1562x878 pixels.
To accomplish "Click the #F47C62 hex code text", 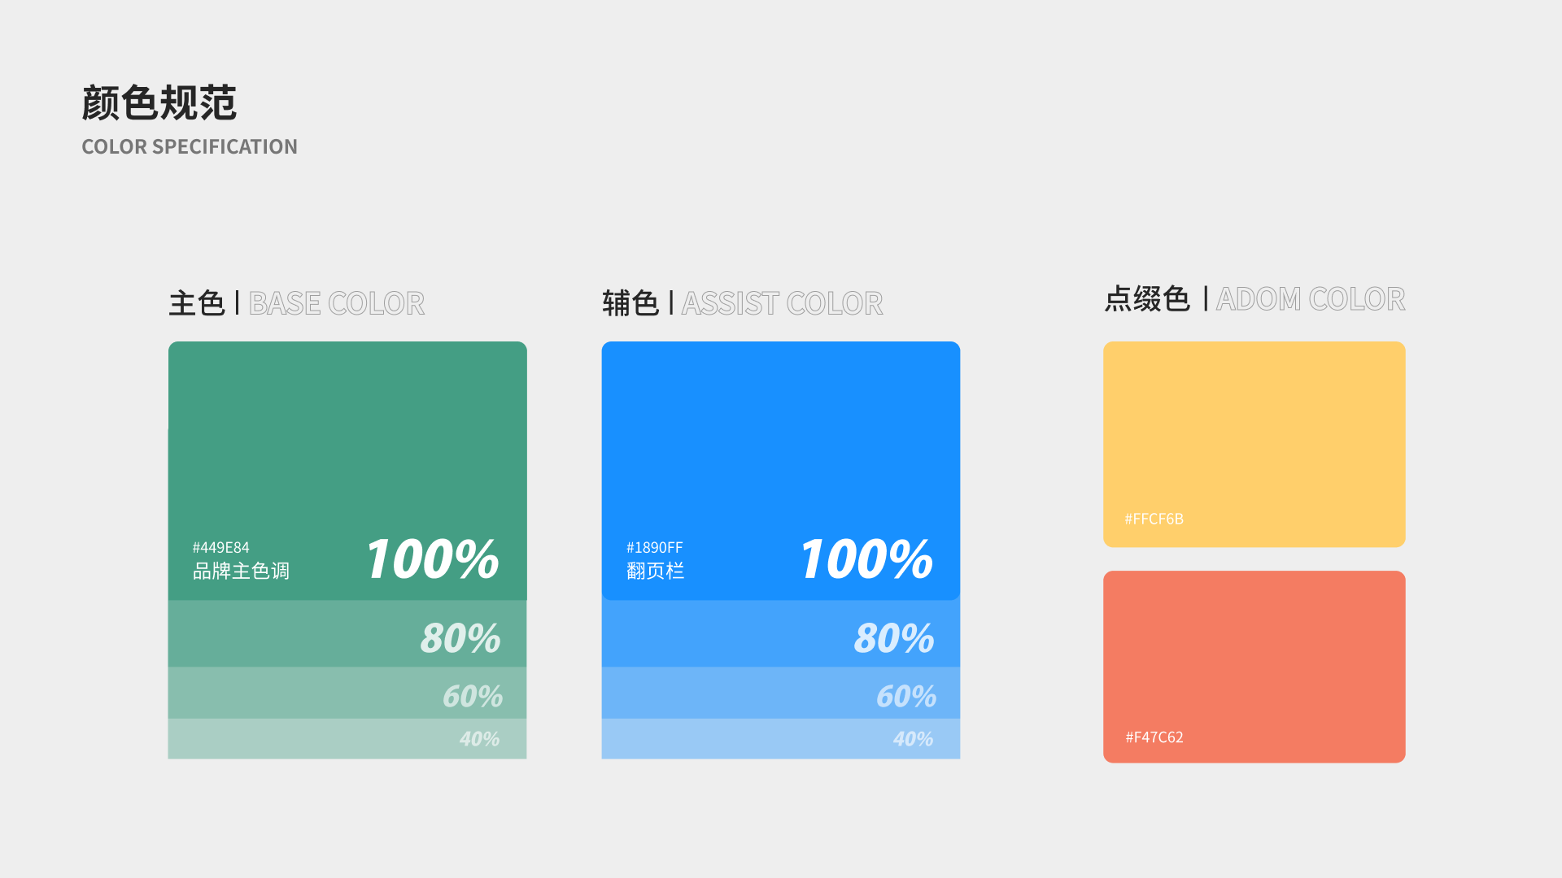I will pos(1154,737).
